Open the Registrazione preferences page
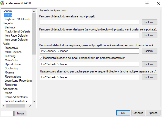This screenshot has width=162, height=117. click(13, 77)
